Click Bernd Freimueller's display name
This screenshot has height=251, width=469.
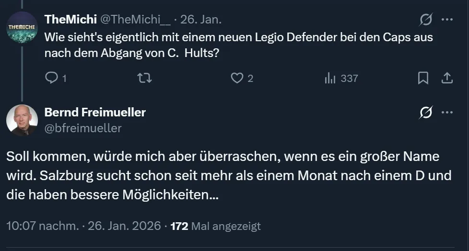coord(95,112)
